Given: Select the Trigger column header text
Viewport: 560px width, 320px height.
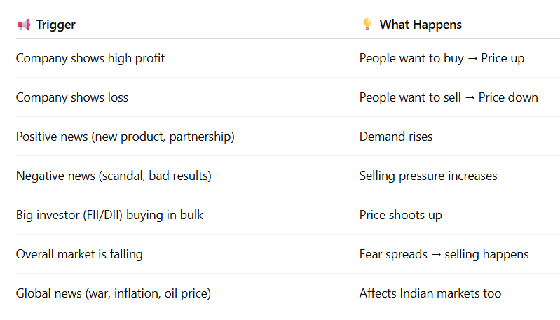Looking at the screenshot, I should tap(56, 25).
